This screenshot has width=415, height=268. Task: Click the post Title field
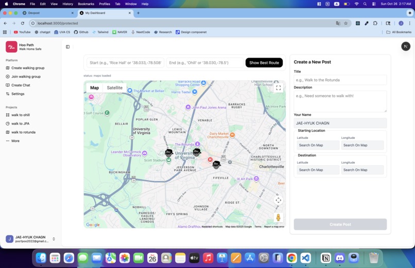(340, 80)
